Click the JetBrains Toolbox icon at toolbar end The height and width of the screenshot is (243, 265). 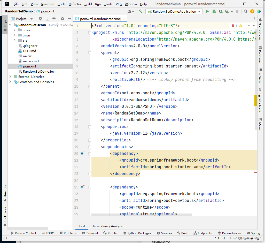(259, 11)
